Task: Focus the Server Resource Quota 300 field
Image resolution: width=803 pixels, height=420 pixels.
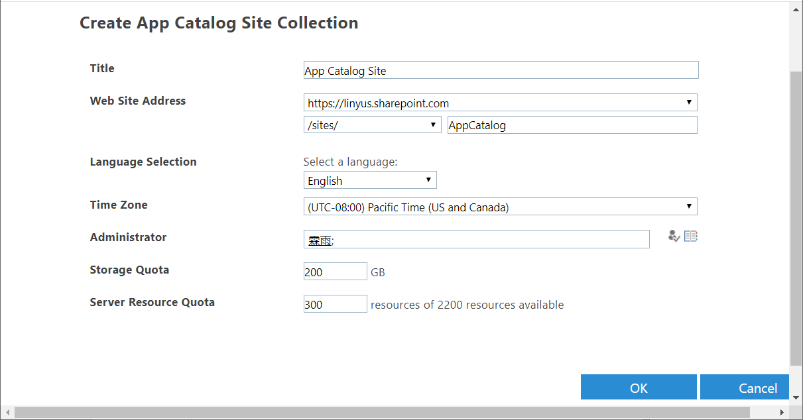Action: click(335, 304)
